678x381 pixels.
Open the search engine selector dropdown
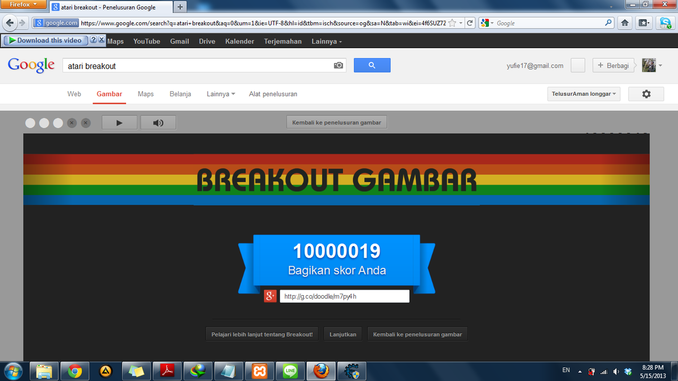tap(487, 23)
